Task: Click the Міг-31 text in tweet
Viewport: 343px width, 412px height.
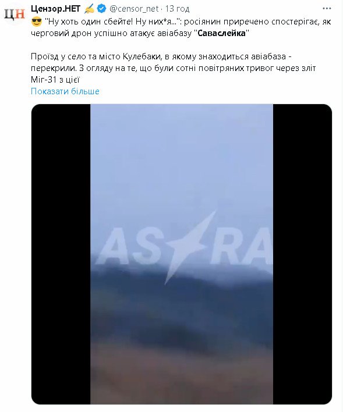Action: (44, 80)
